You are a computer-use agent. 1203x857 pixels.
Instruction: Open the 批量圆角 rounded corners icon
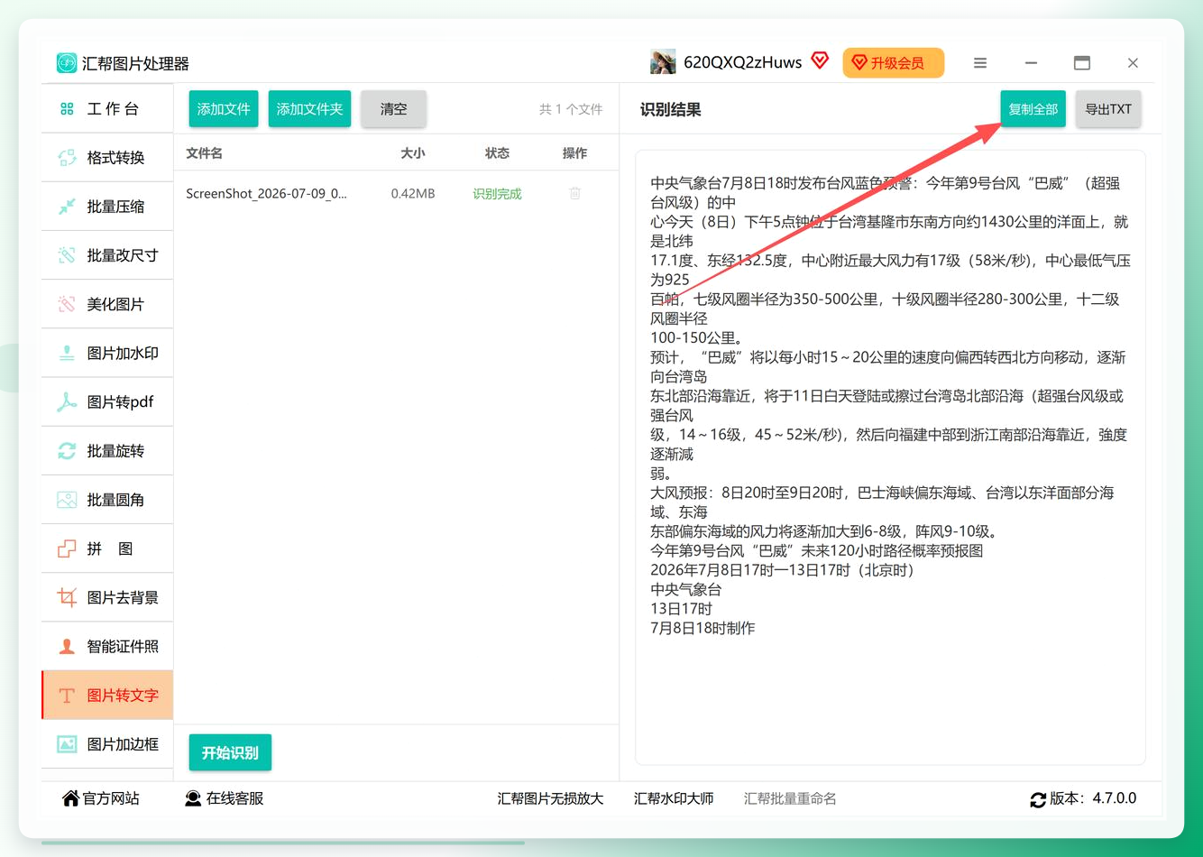point(67,500)
